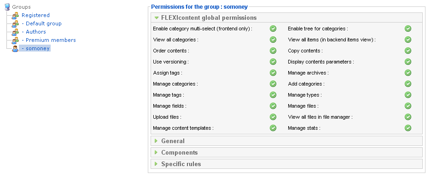Click the Components panel header title
The image size is (431, 179).
click(180, 152)
